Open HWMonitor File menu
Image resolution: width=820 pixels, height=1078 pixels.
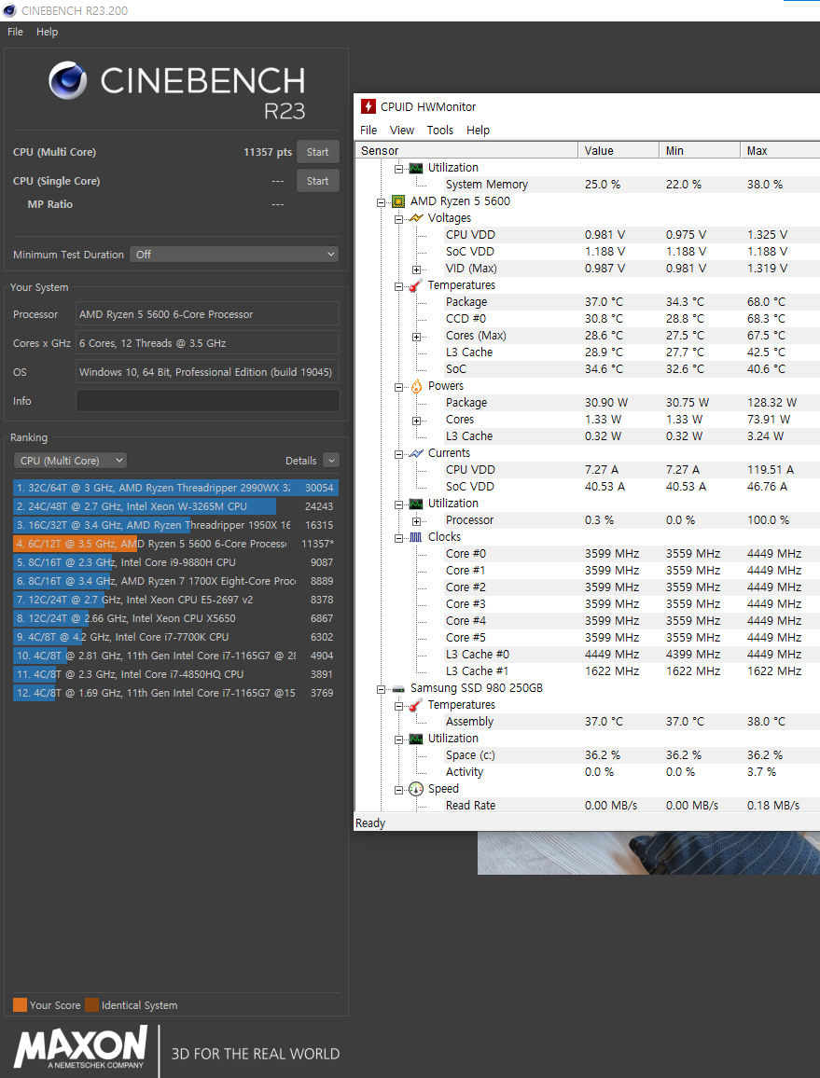click(x=368, y=130)
